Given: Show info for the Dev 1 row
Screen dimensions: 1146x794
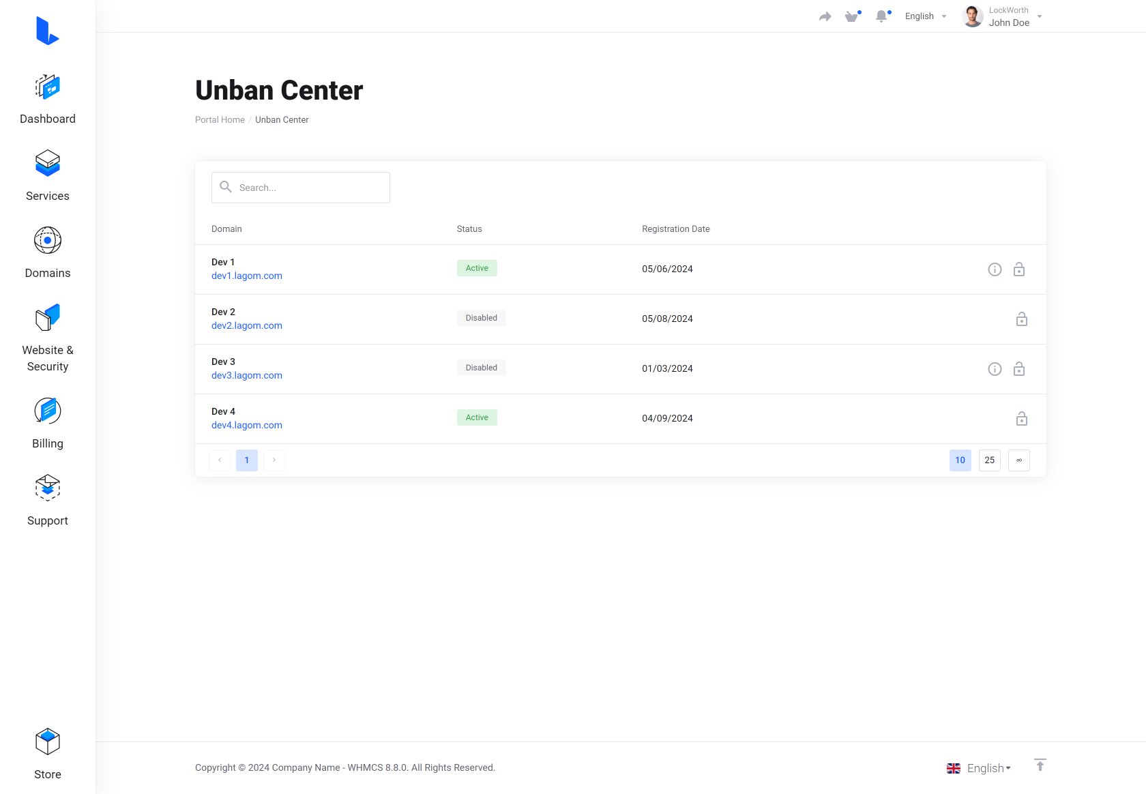Looking at the screenshot, I should point(995,269).
